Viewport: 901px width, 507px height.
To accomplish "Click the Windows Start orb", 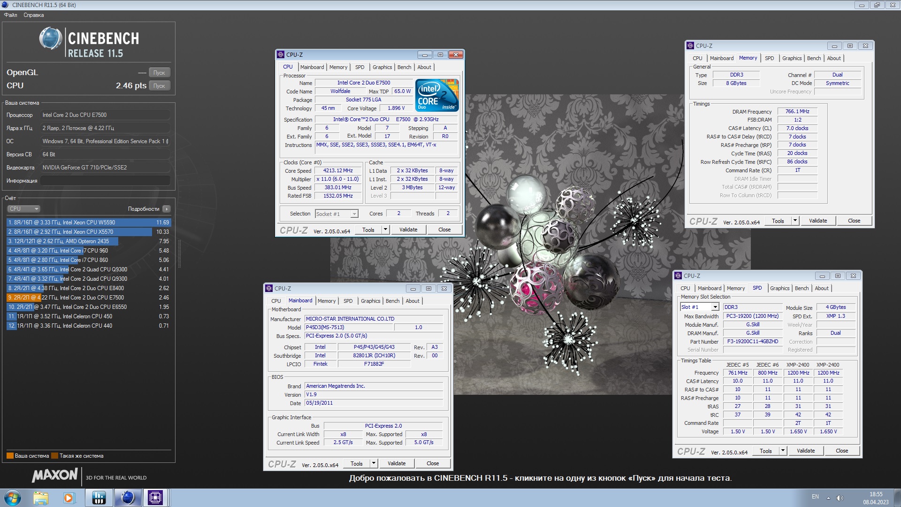I will [x=13, y=498].
